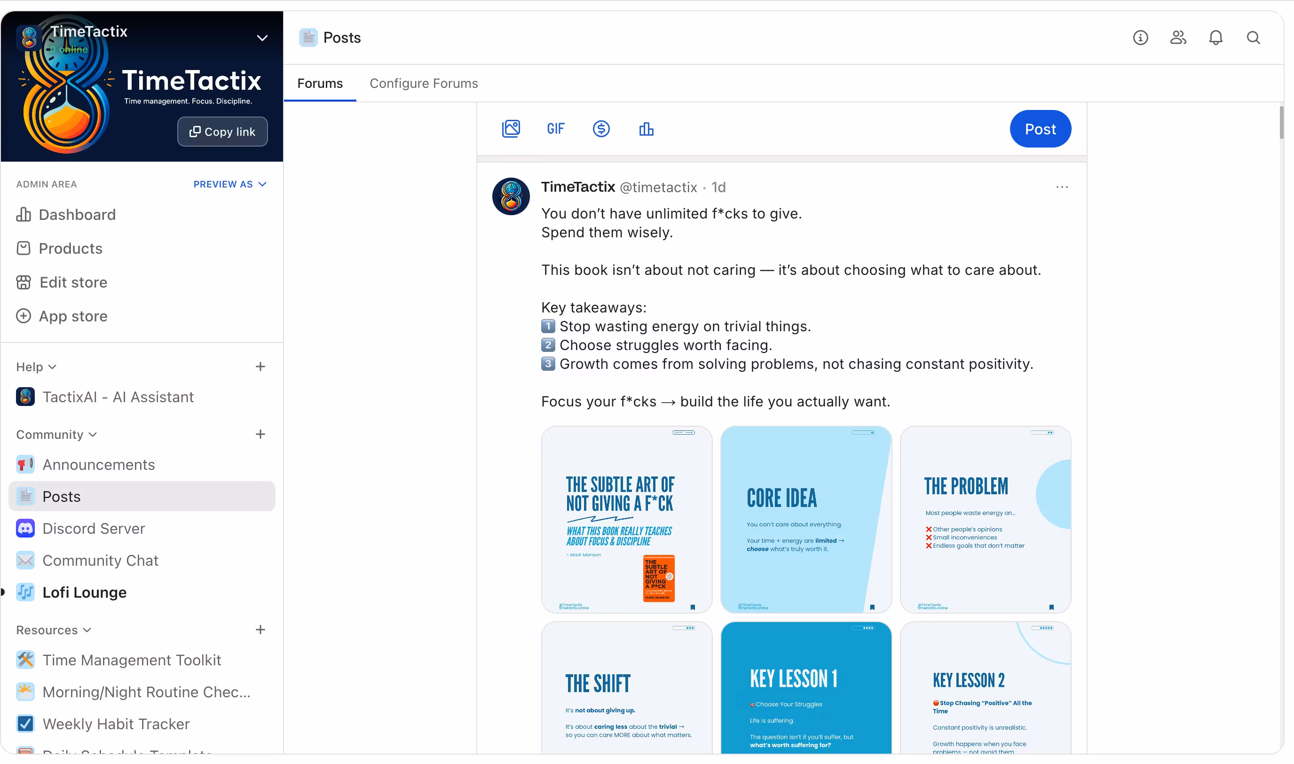Switch to the Forums tab
Screen dimensions: 1294x764
coord(320,84)
